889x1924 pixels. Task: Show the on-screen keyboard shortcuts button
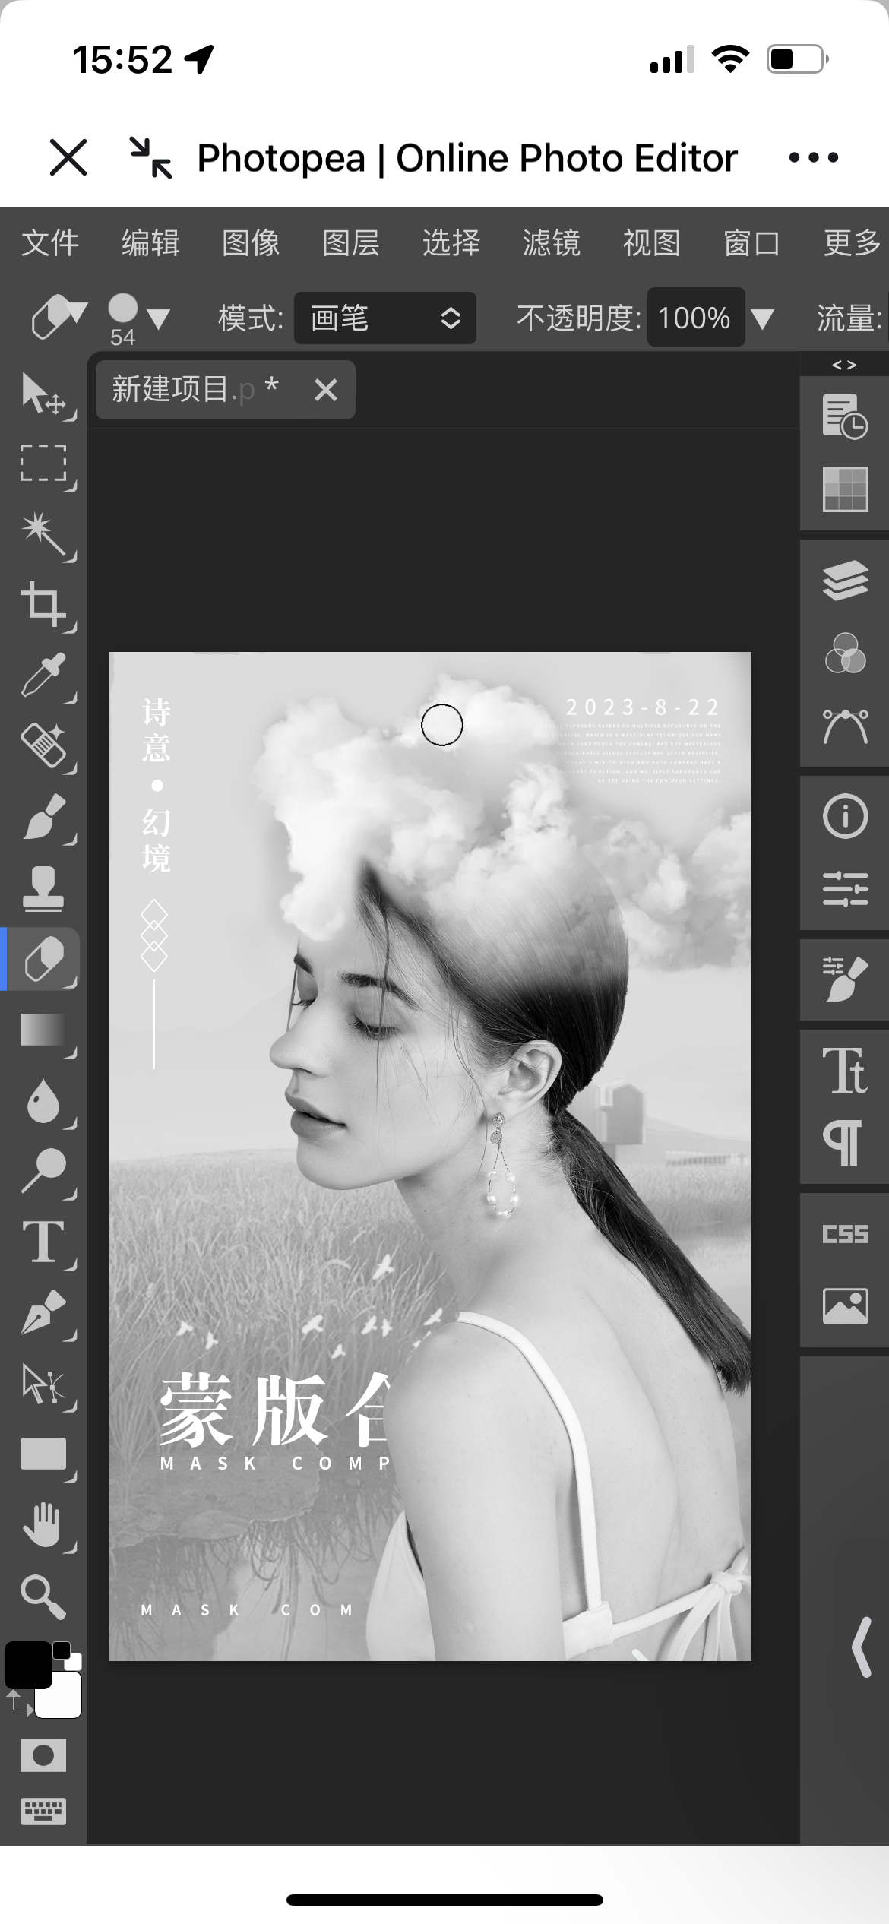pos(43,1812)
